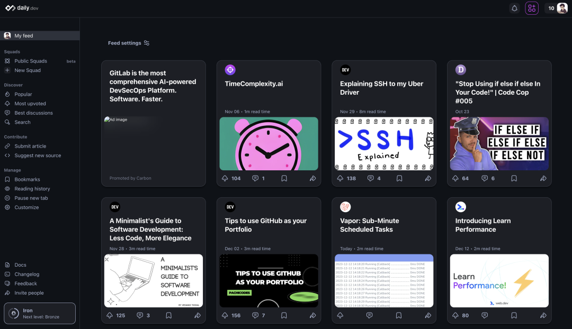Upvote Tips to use GitHub post

click(225, 315)
